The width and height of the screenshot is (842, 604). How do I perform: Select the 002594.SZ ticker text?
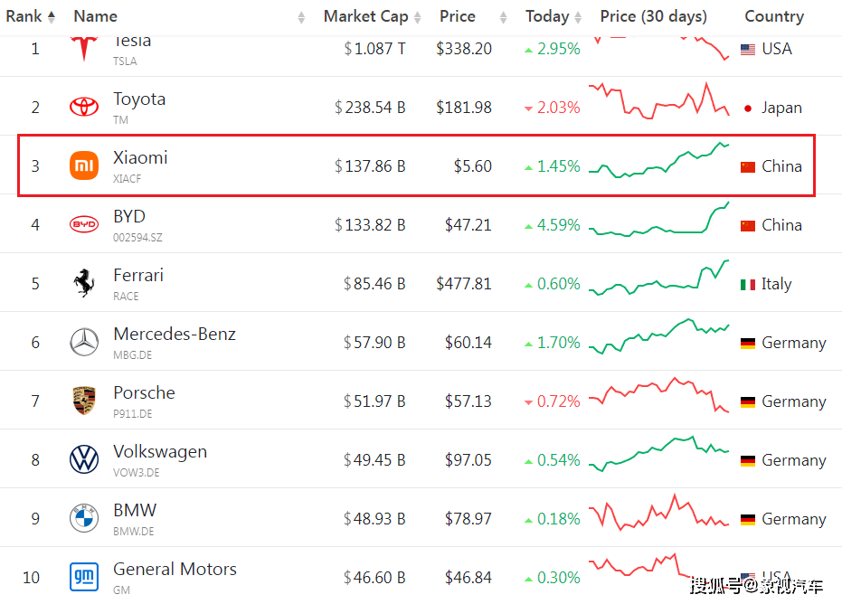[x=137, y=237]
